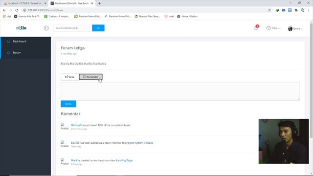Open the Home - Roblox bookmark

187,16
